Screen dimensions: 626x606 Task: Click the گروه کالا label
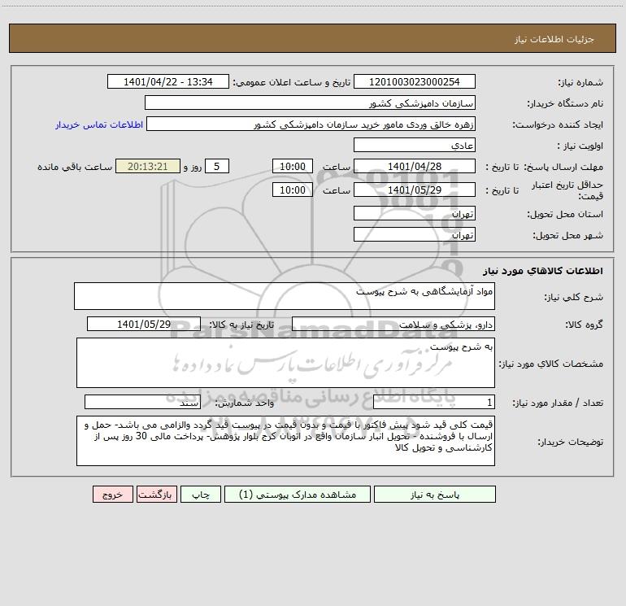tap(584, 325)
